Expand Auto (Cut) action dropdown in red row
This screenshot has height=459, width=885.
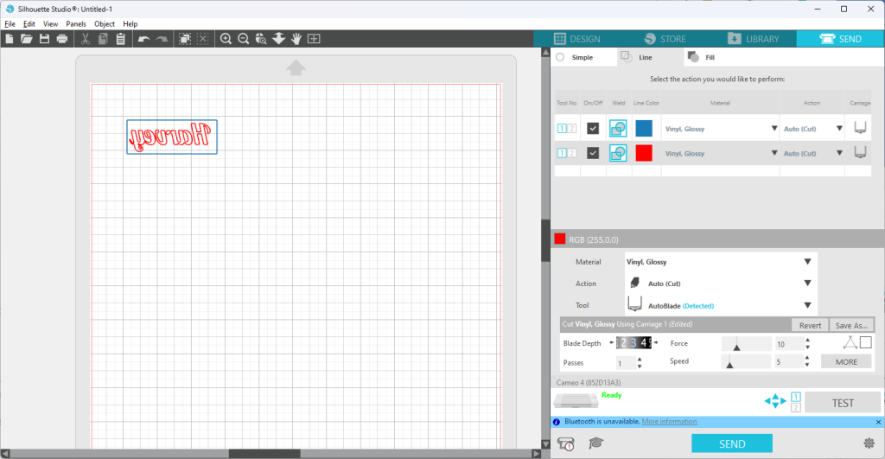(x=812, y=153)
